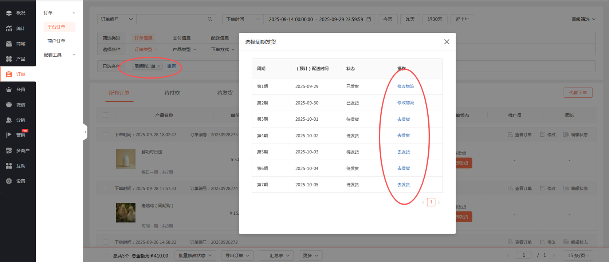Expand the 高级筛选 advanced filter
The image size is (609, 262).
click(x=583, y=19)
